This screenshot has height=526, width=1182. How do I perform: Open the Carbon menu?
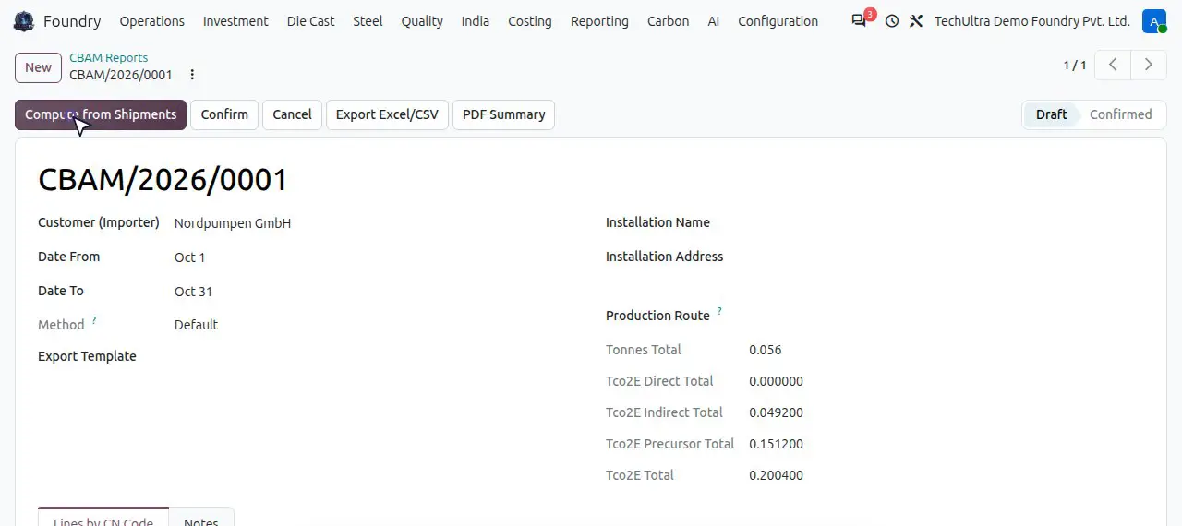(668, 21)
